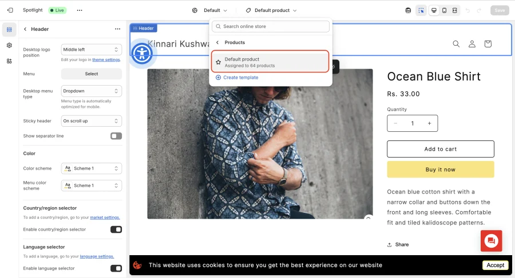Click the Menu Select button
This screenshot has width=515, height=278.
(92, 74)
